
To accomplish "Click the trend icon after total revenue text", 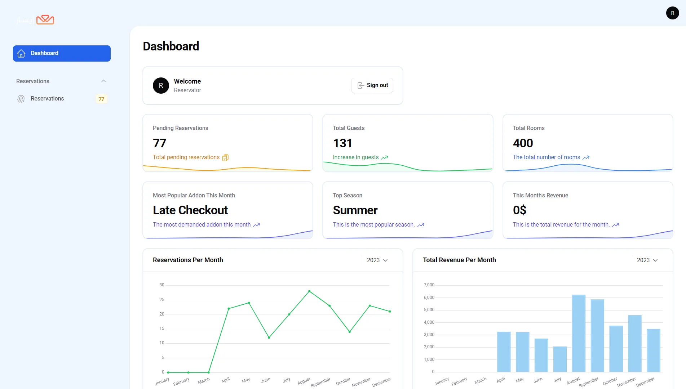I will (615, 225).
